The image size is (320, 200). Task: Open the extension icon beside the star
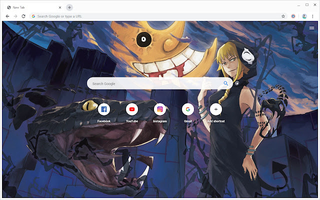(x=293, y=16)
